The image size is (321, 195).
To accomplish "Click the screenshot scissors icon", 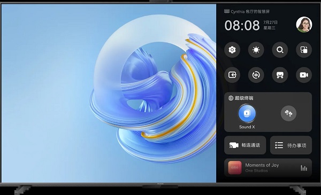I will tap(280, 75).
